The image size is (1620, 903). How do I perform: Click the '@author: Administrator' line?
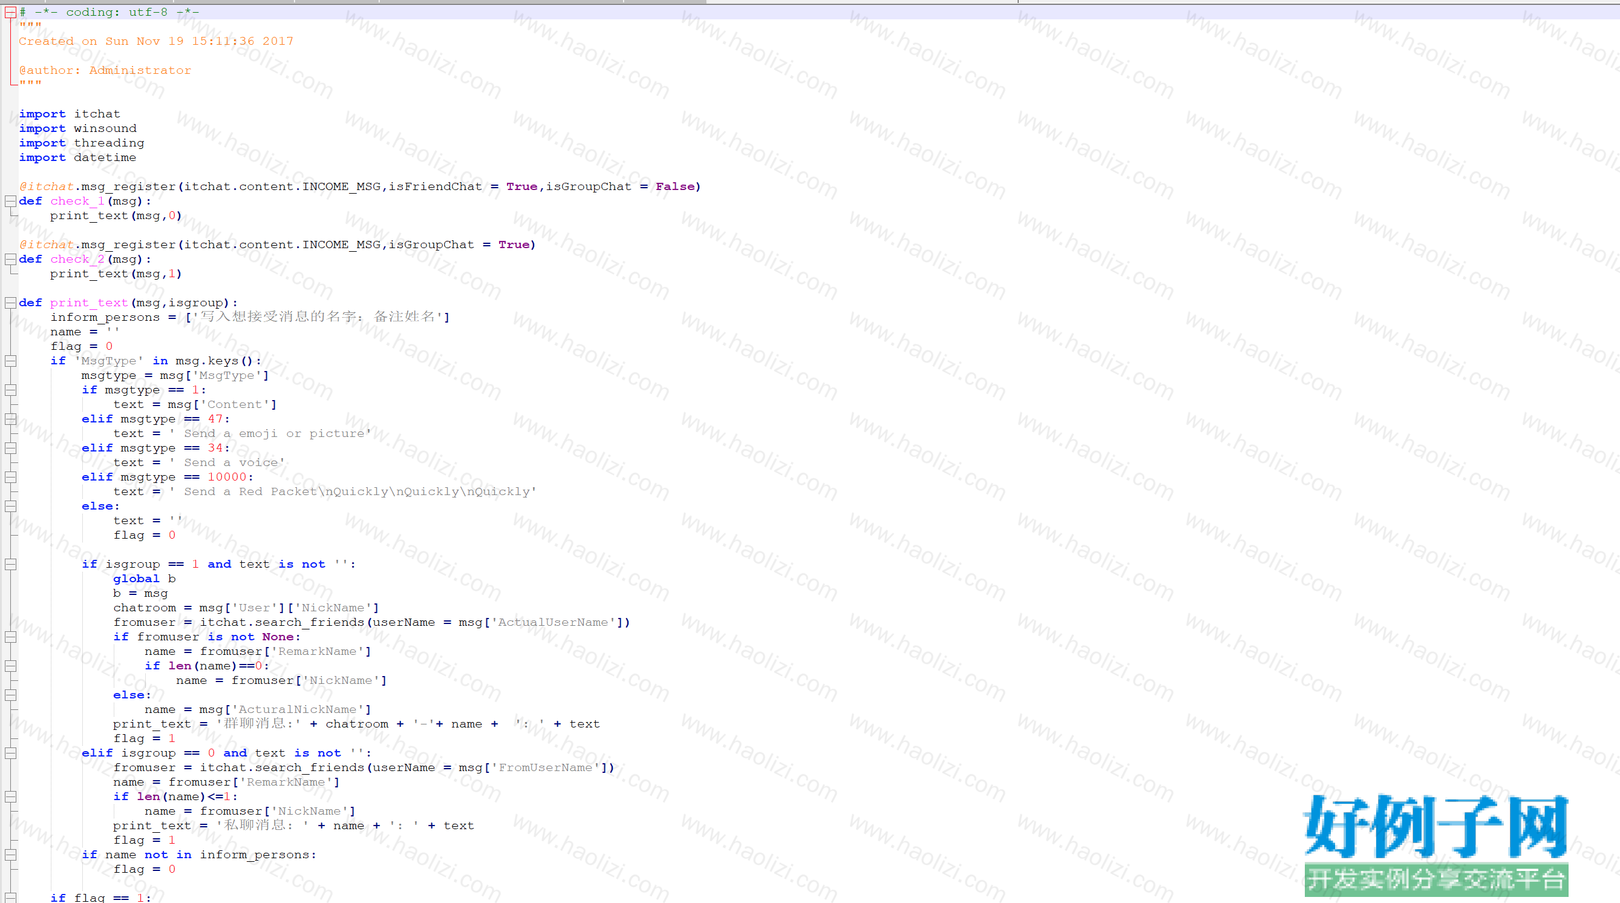[x=105, y=70]
